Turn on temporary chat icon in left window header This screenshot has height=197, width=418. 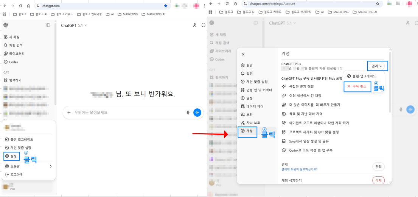204,25
